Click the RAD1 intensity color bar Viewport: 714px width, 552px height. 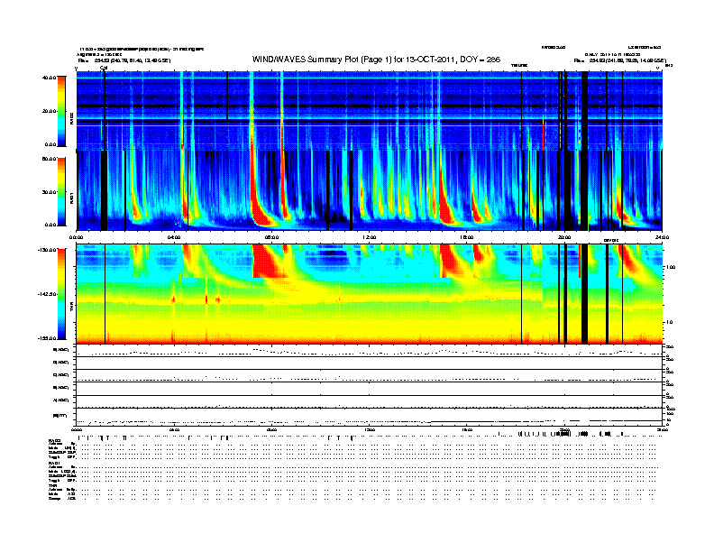[61, 192]
